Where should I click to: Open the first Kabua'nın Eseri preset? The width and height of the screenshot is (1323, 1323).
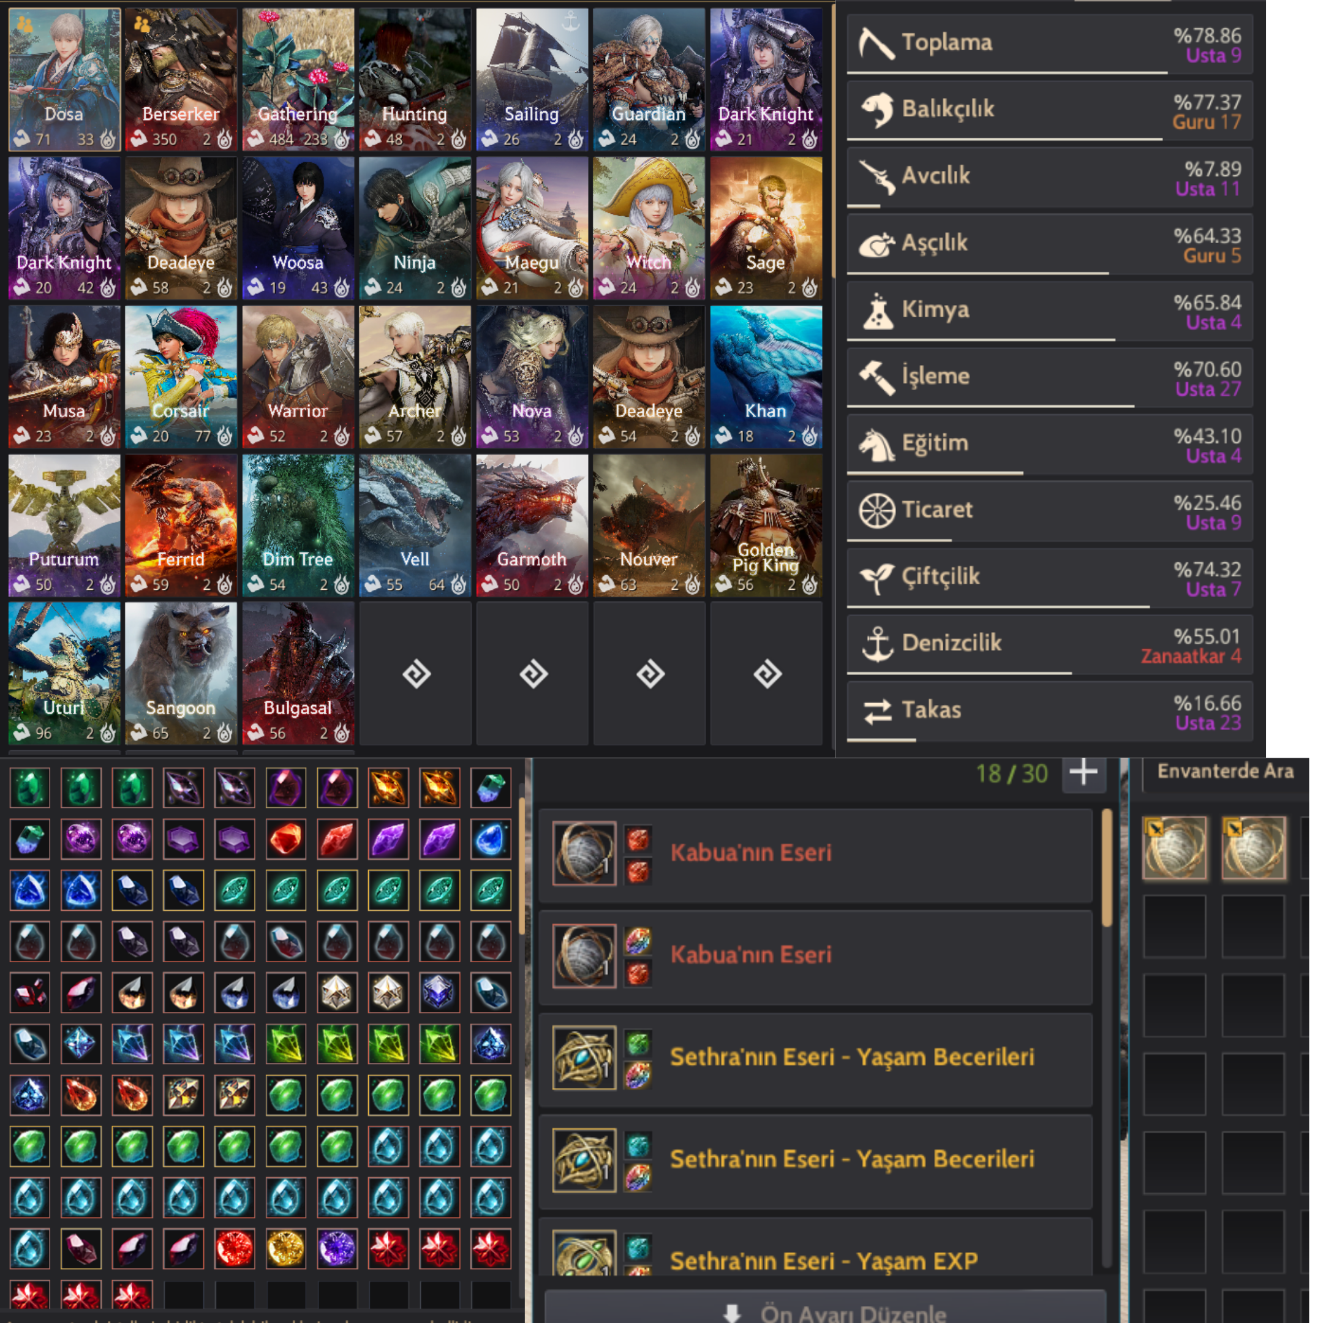coord(815,854)
